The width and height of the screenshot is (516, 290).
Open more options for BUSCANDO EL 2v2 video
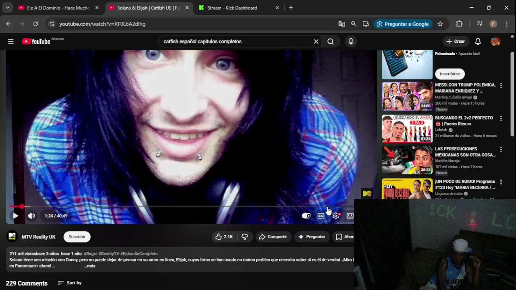501,118
